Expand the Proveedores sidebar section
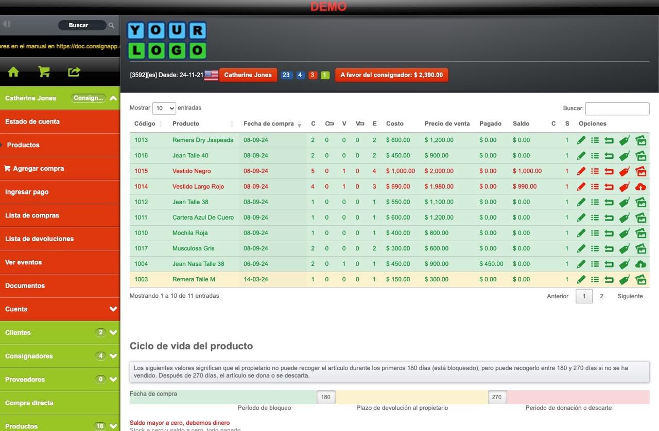The width and height of the screenshot is (659, 431). 113,380
